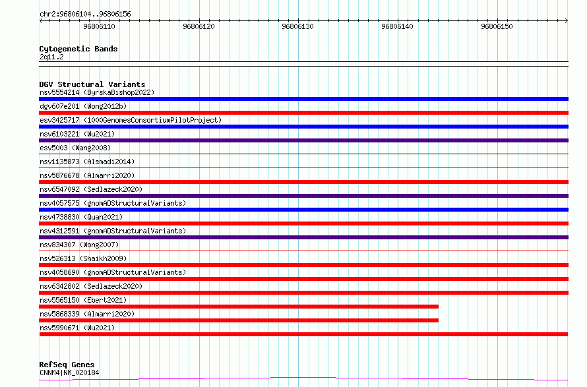The width and height of the screenshot is (587, 387).
Task: Click the nsv5554214 (ByrskaBishop2022) blue variant bar
Action: [303, 99]
